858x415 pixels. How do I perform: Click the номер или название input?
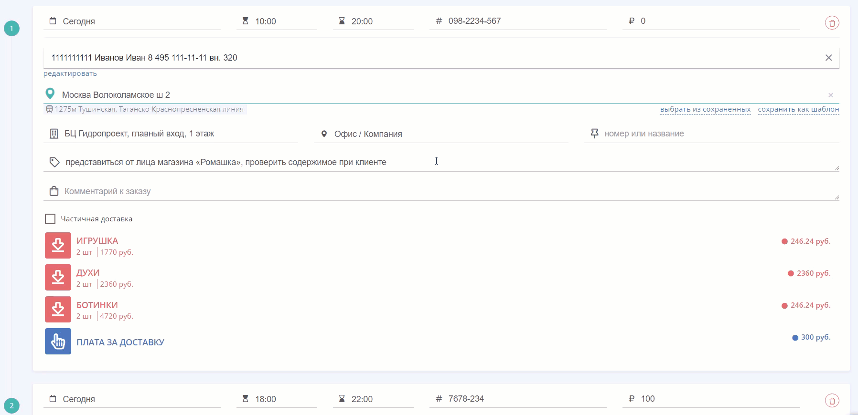pos(711,134)
